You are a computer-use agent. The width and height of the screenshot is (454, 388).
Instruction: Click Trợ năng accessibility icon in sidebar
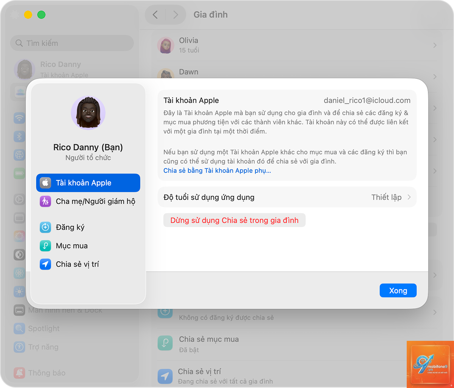coord(19,347)
